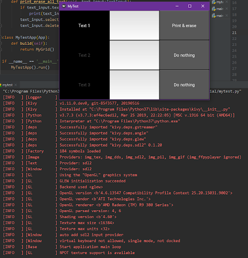Focus the text input beside Text 3
The height and width of the screenshot is (258, 248).
click(134, 85)
